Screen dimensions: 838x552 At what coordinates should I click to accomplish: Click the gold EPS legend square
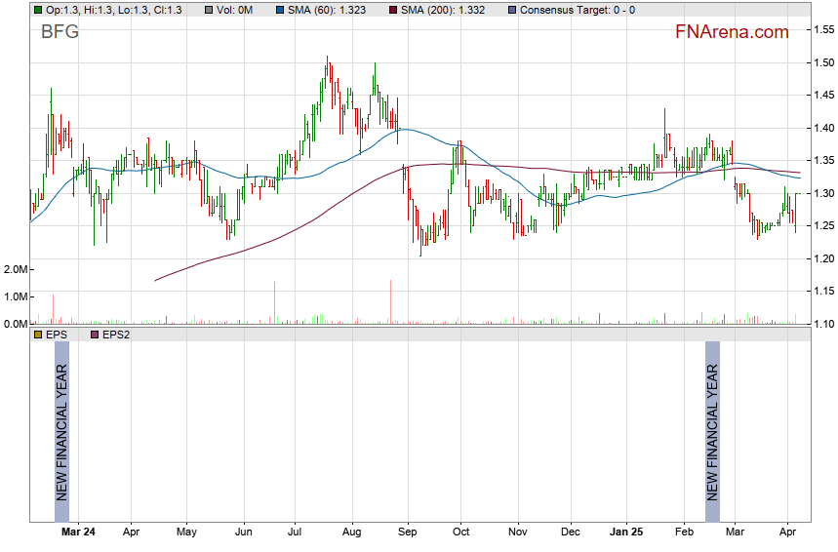37,335
